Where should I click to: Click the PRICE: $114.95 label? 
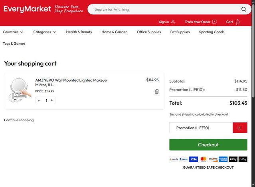(45, 91)
